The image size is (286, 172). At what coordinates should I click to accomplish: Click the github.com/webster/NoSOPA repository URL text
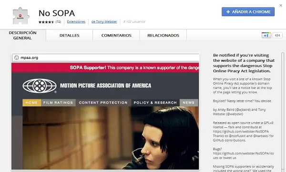point(241,132)
